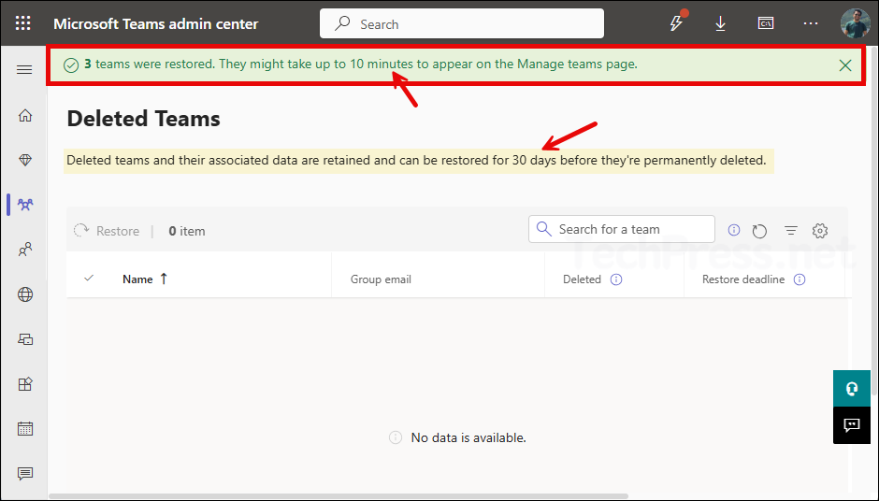This screenshot has width=879, height=501.
Task: Open the Meetings calendar icon in sidebar
Action: pyautogui.click(x=25, y=429)
